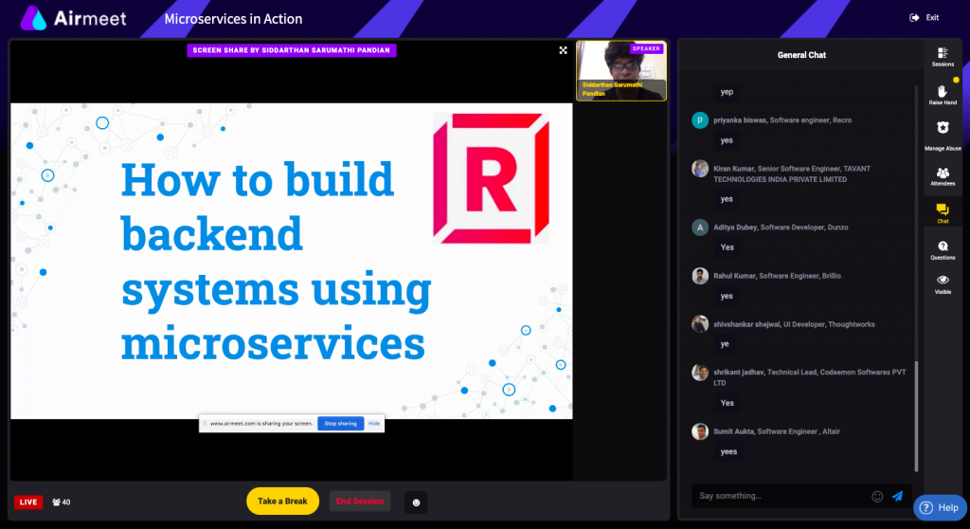Send the chat message
This screenshot has width=970, height=529.
898,496
